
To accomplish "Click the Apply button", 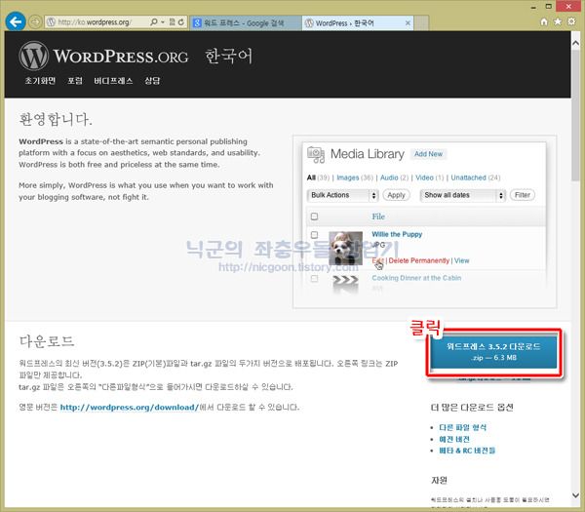I will pyautogui.click(x=396, y=195).
